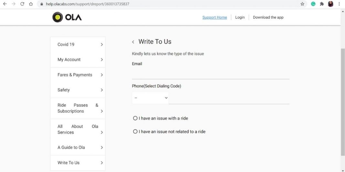Click the browser forward arrow
The height and width of the screenshot is (172, 345).
tap(14, 4)
